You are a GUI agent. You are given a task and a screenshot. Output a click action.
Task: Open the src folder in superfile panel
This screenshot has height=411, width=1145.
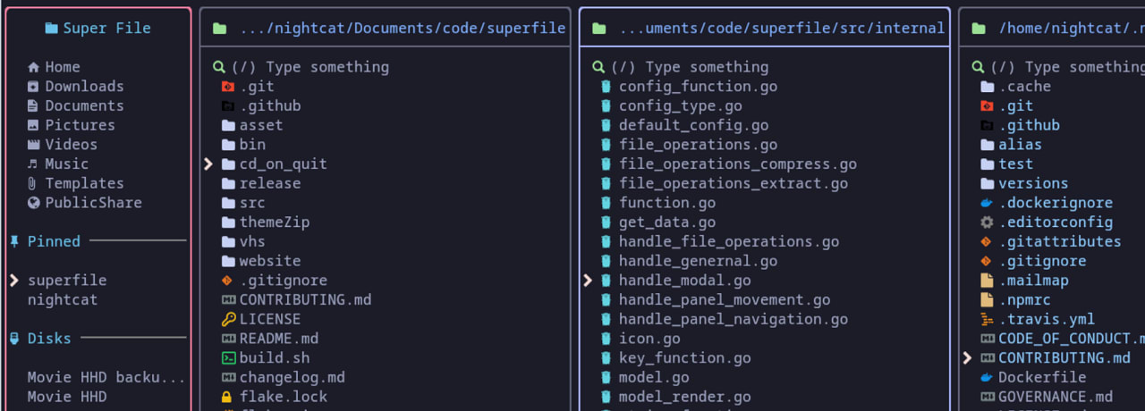coord(252,203)
